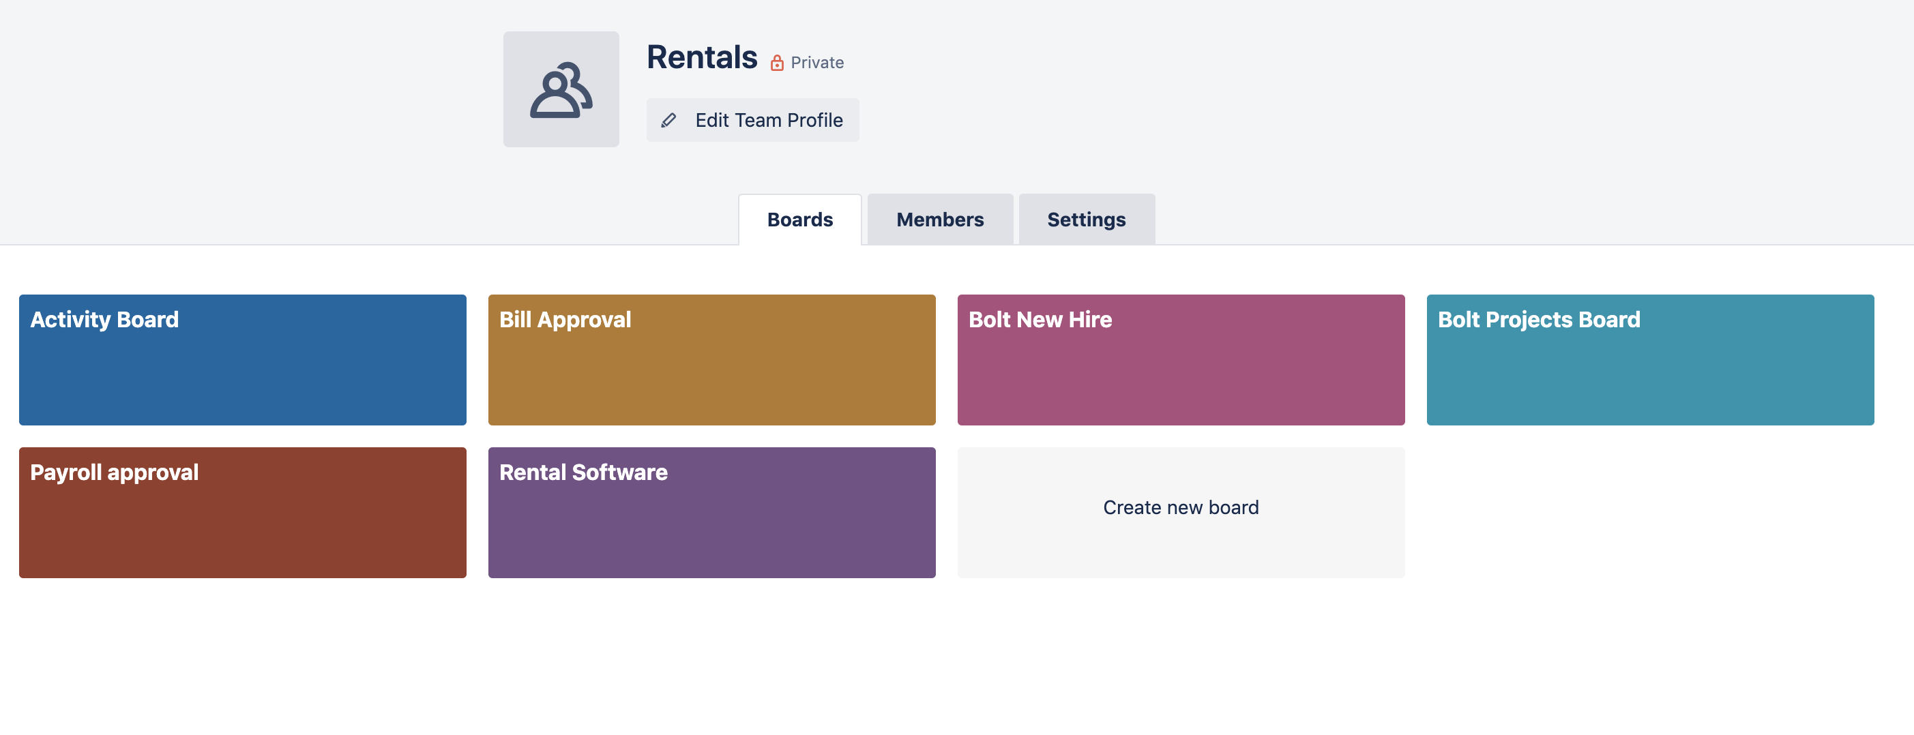Open the Bolt Projects Board tile

[1649, 360]
